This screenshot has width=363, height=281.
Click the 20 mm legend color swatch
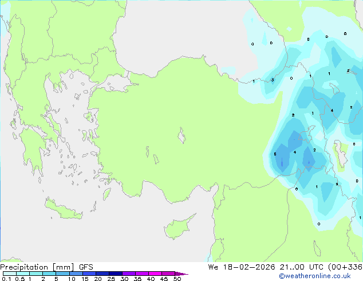(x=102, y=274)
